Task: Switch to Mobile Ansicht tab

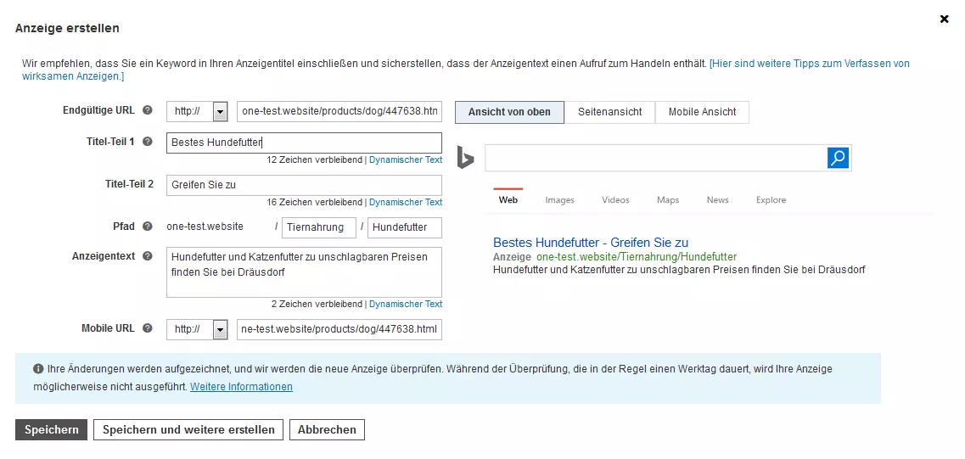Action: [702, 112]
